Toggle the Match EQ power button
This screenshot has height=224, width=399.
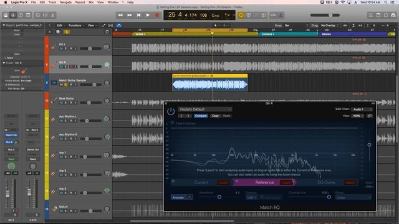pos(171,111)
